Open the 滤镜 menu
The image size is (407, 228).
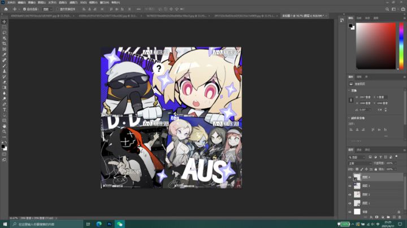(x=73, y=2)
